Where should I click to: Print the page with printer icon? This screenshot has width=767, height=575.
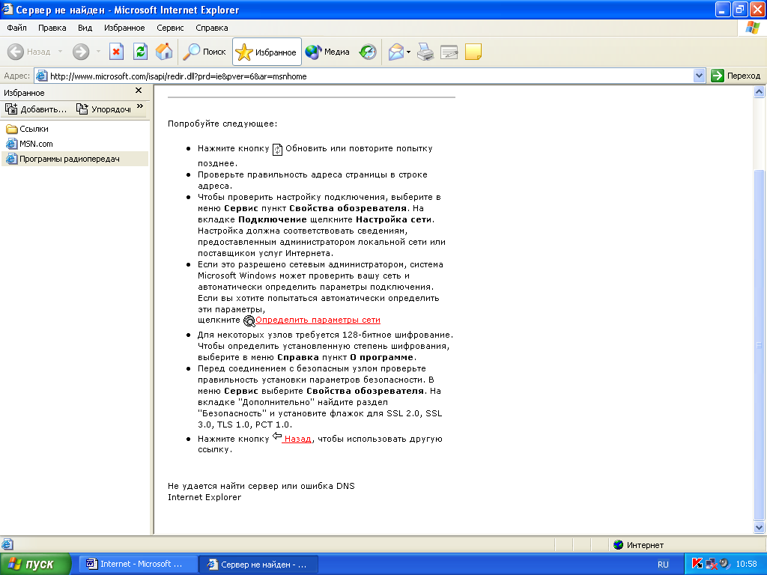(425, 52)
